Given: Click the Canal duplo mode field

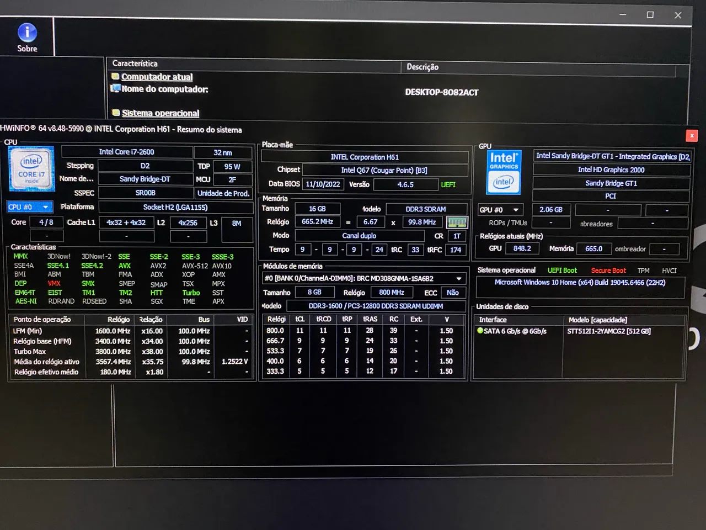Looking at the screenshot, I should (359, 236).
